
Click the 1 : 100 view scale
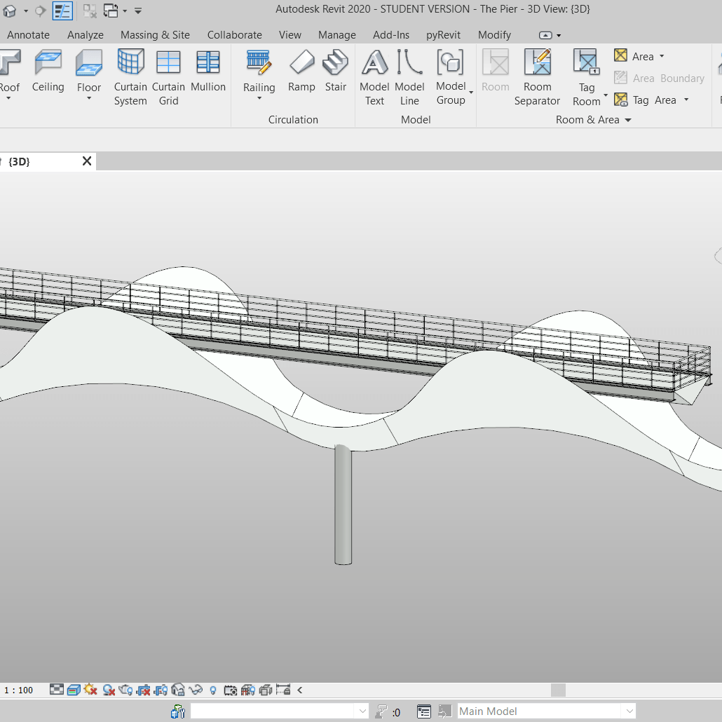[18, 690]
